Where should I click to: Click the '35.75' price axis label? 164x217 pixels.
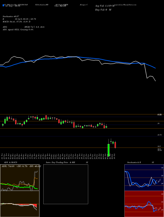(159, 135)
